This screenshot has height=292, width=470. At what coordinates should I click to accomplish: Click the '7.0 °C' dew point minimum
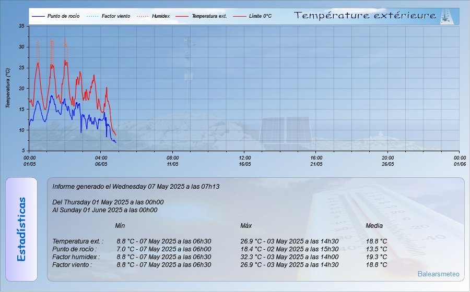click(164, 249)
